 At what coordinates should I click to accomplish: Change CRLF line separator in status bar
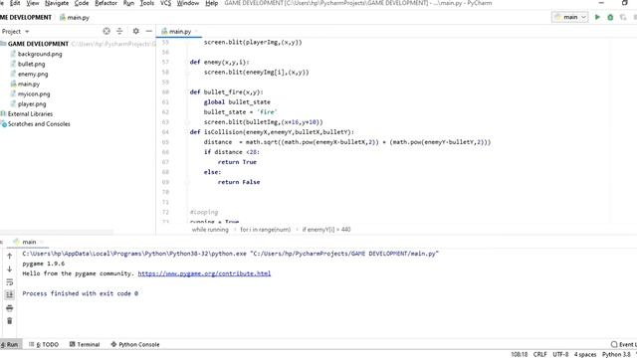(x=539, y=354)
